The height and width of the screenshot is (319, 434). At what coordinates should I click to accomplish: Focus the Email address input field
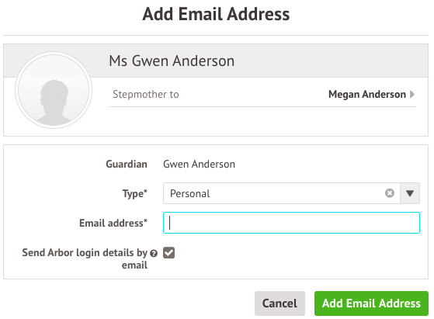(291, 223)
